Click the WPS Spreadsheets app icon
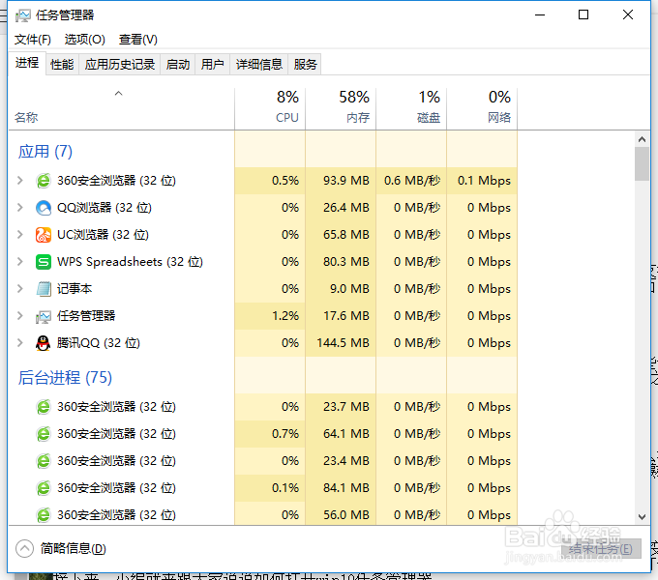 point(44,262)
